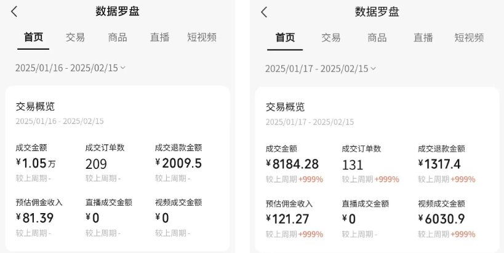Open the 商品 tab in the right panel
The image size is (504, 253).
377,38
